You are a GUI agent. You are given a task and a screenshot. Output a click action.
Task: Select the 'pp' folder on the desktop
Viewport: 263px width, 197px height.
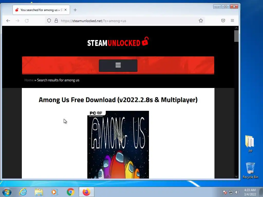250,144
